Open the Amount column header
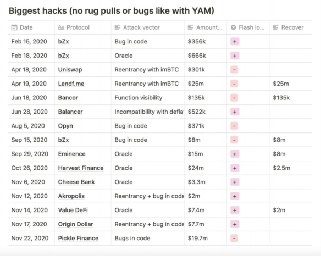 coord(206,27)
